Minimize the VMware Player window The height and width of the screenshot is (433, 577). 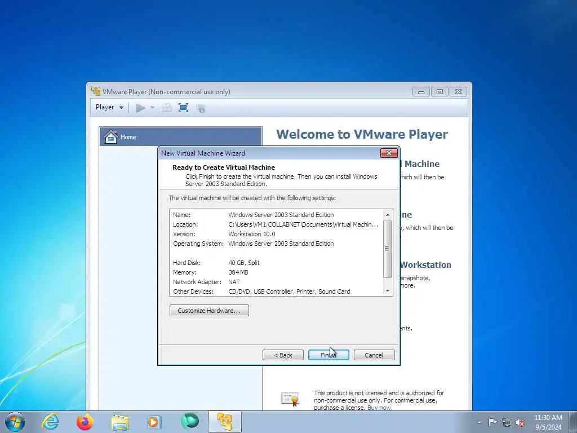421,92
